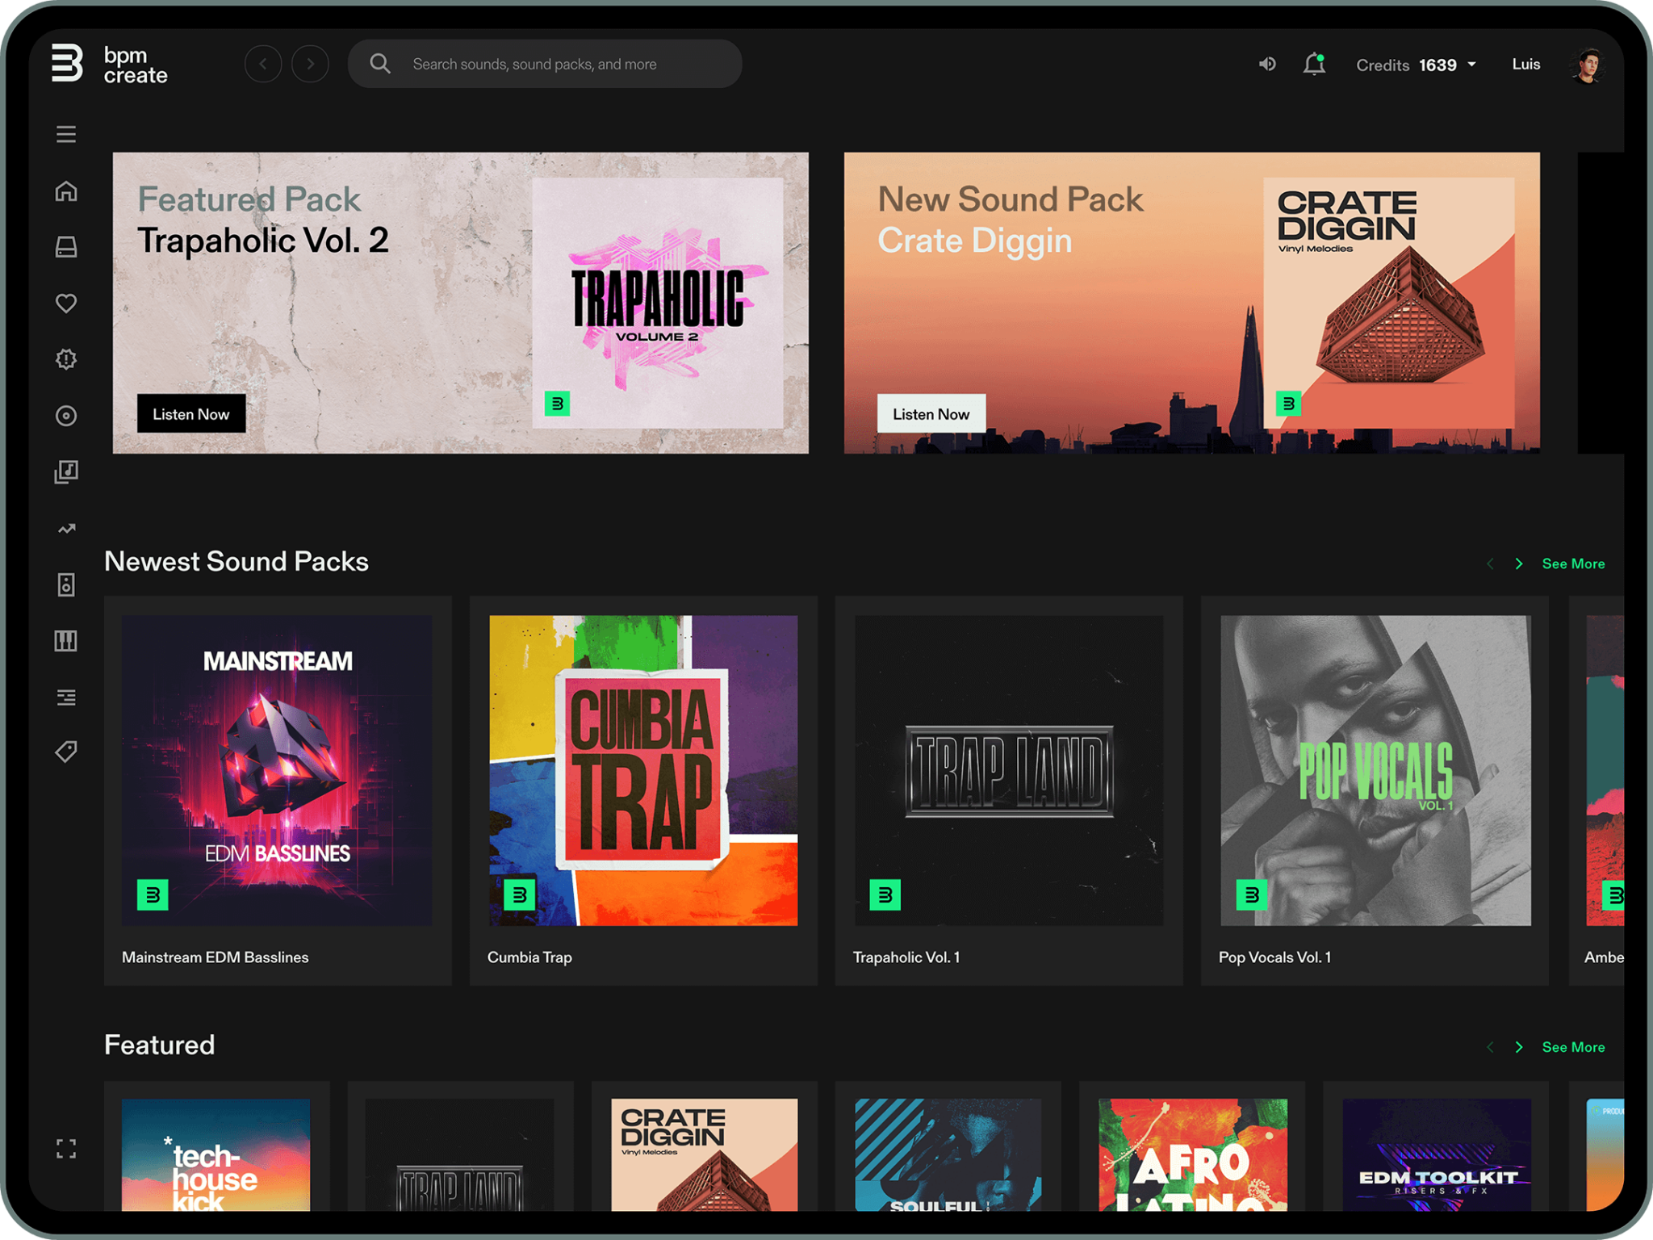Show next Newest Sound Packs with chevron
Image resolution: width=1653 pixels, height=1240 pixels.
[x=1519, y=563]
